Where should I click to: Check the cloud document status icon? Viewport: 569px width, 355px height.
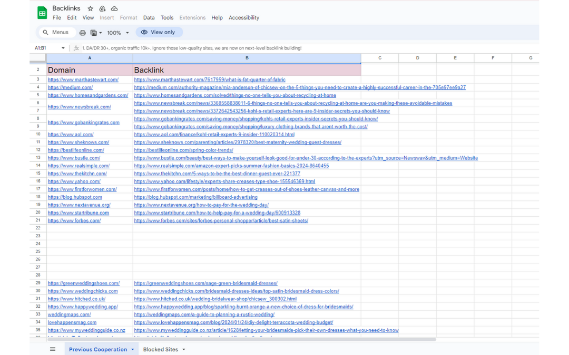[114, 9]
